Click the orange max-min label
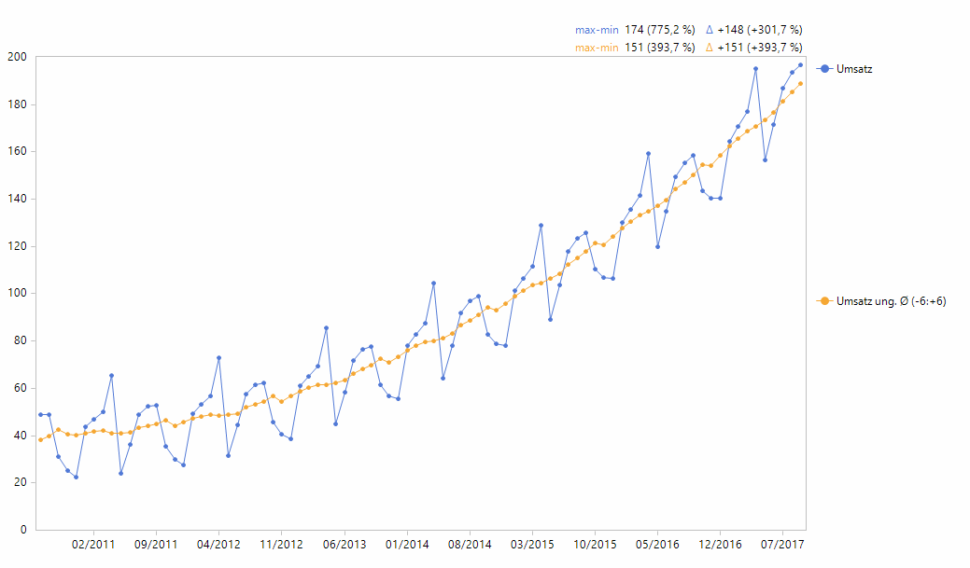970x568 pixels. [x=597, y=48]
